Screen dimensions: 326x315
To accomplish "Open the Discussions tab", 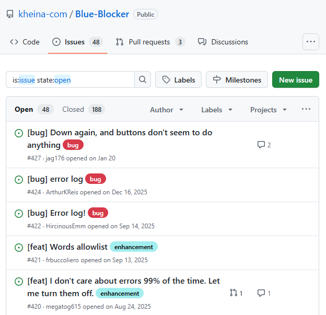I will 223,42.
